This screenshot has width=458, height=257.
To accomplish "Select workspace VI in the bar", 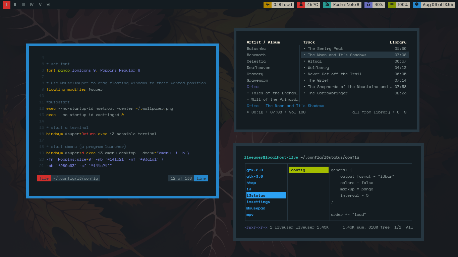I will (x=49, y=5).
